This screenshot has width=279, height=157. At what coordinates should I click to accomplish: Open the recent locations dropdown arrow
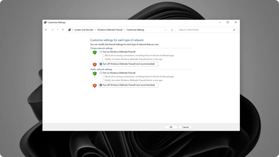58,30
